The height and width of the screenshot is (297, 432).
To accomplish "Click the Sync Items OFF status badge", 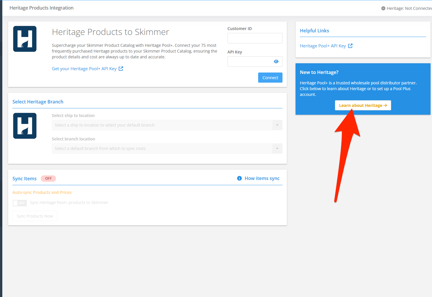I will pos(48,179).
